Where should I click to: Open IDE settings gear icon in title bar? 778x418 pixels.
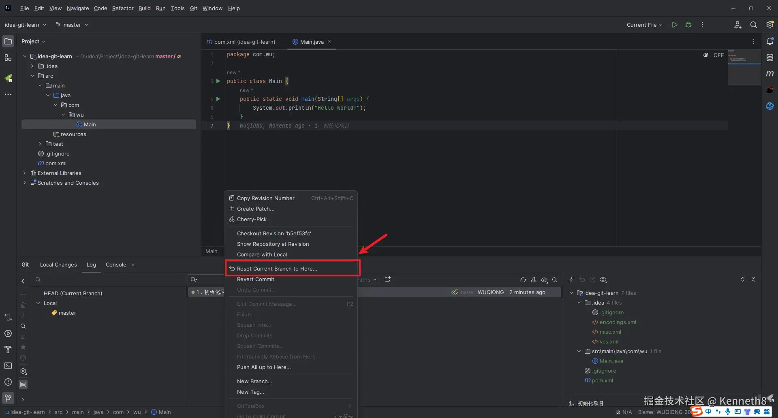click(x=770, y=25)
